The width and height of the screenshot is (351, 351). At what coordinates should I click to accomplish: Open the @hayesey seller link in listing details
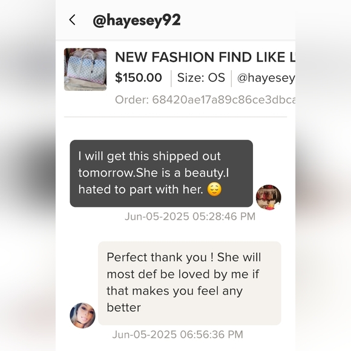[x=266, y=78]
